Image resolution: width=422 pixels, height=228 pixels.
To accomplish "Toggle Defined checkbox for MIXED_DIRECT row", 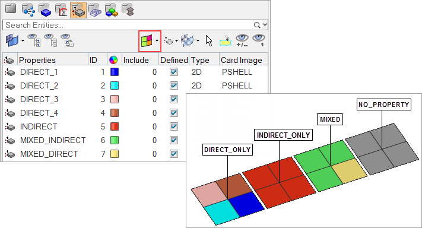I will (174, 154).
